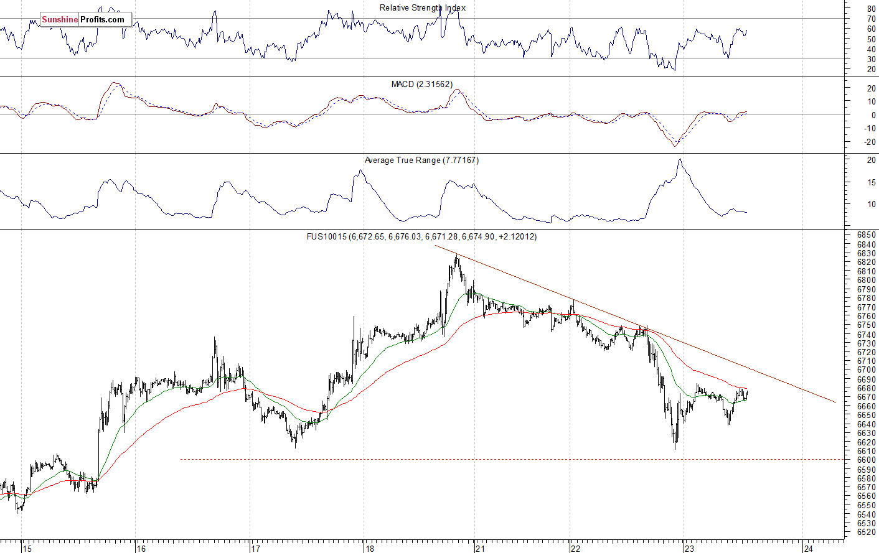Click date label 16 on time axis

(x=141, y=549)
